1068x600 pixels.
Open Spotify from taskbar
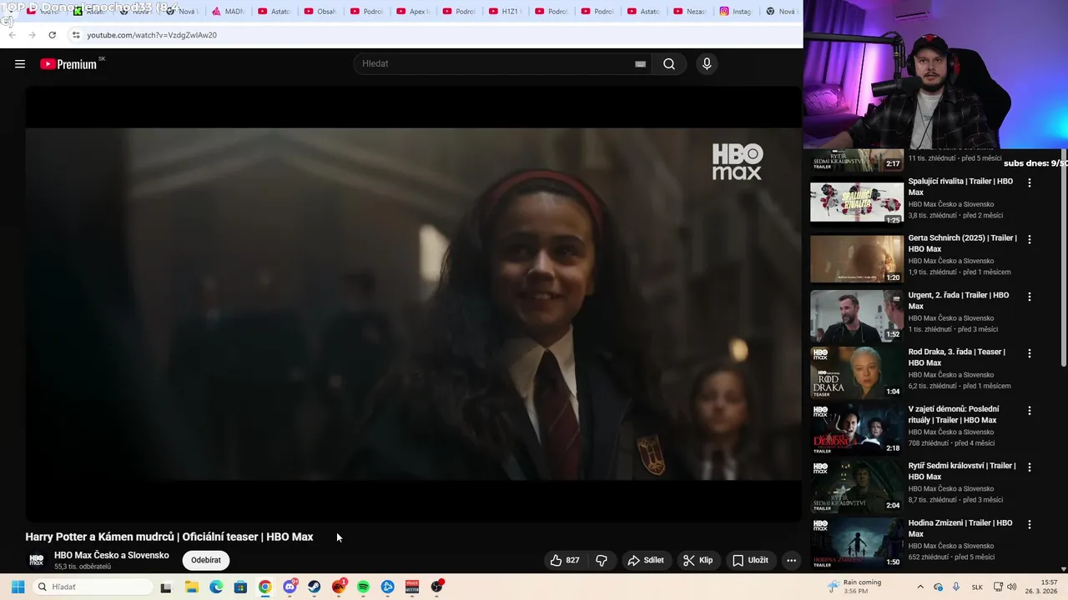pos(363,587)
